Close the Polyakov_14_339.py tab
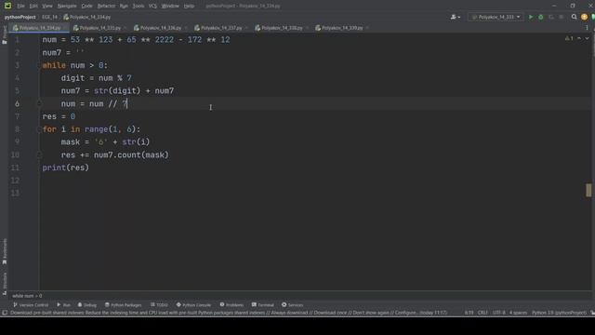This screenshot has width=595, height=335. pyautogui.click(x=367, y=28)
